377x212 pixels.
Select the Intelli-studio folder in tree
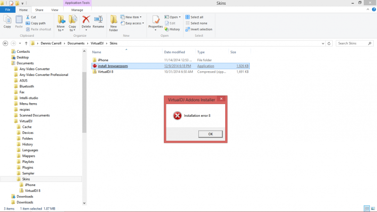(29, 98)
